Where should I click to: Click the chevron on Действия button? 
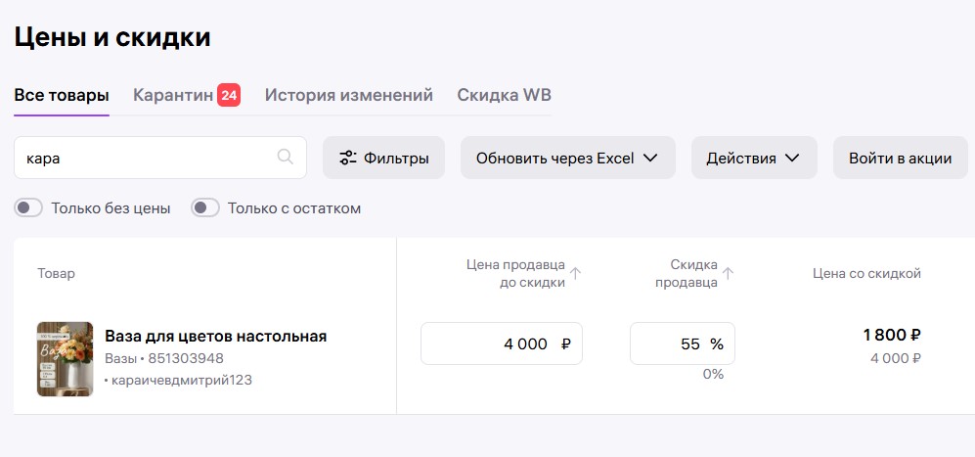point(792,158)
